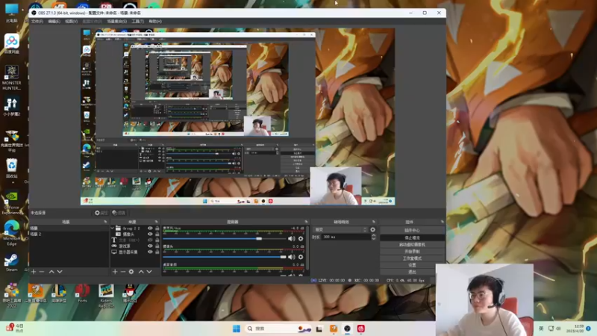Toggle visibility of the game capture source
Screen dimensions: 597x336
coord(150,246)
